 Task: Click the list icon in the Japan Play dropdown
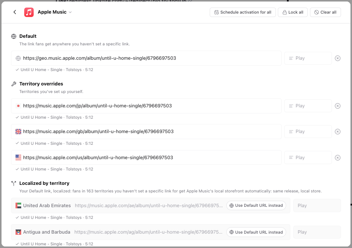291,106
